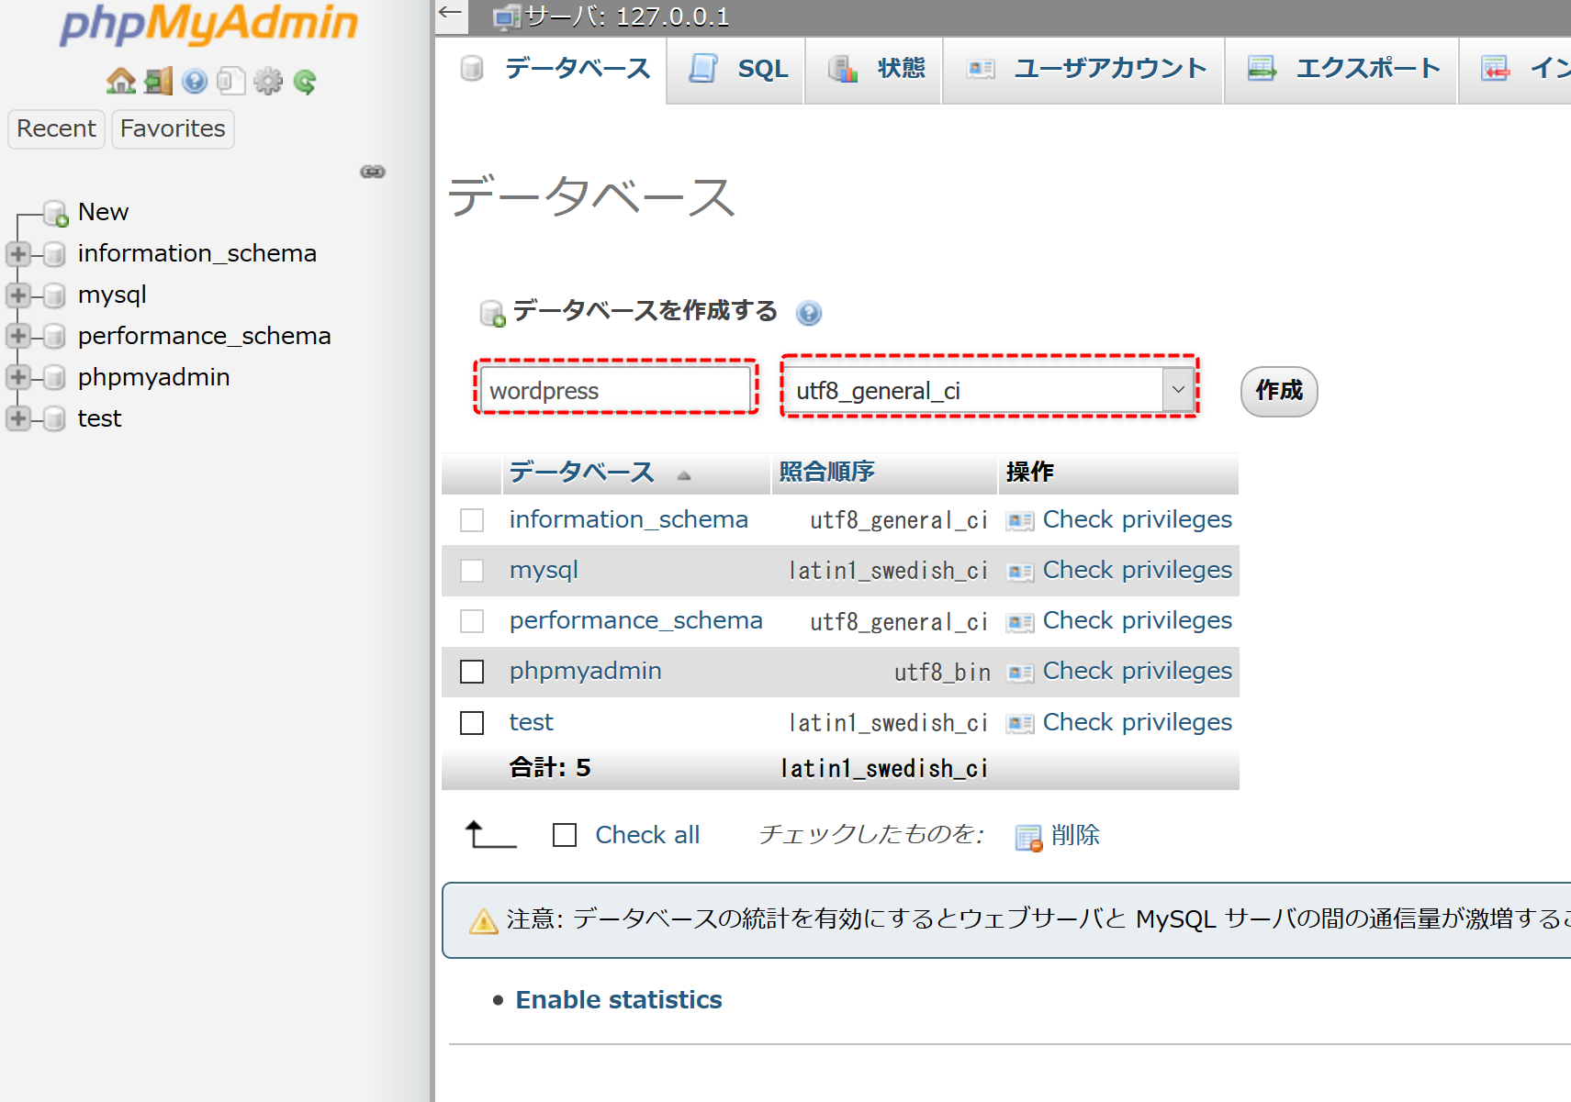The height and width of the screenshot is (1102, 1571).
Task: Click privileges icon in performance_schema row
Action: [1019, 622]
